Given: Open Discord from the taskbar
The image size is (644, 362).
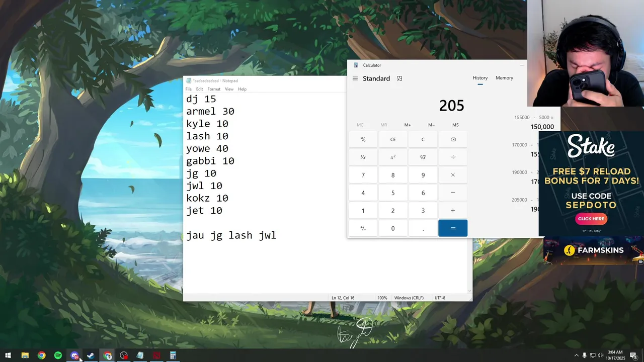Looking at the screenshot, I should click(74, 355).
